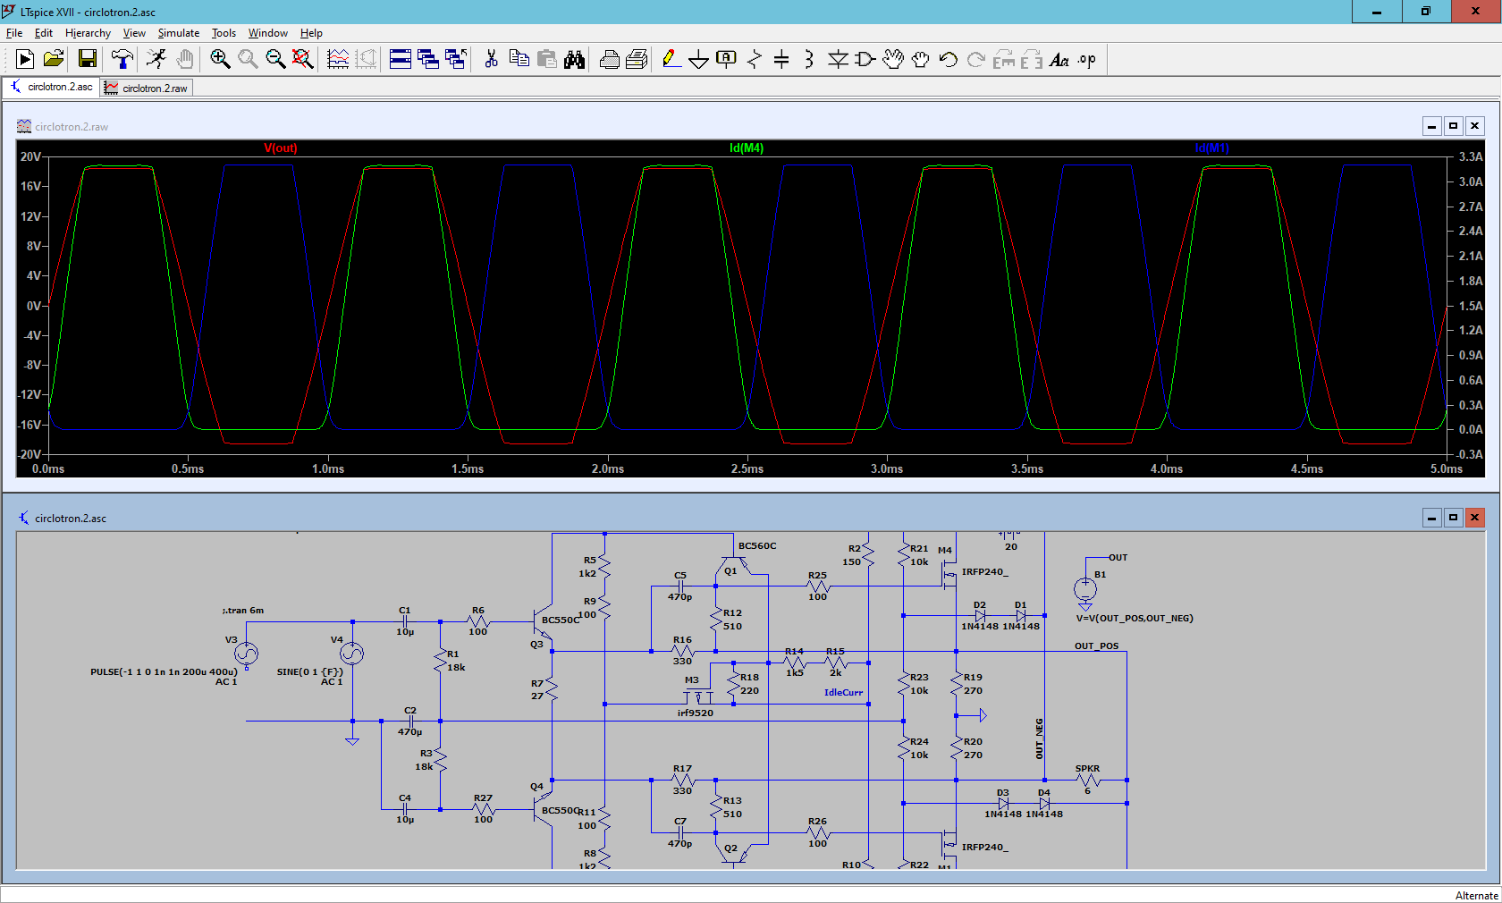Maximize the circlotron.2.asc schematic pane

click(1454, 518)
